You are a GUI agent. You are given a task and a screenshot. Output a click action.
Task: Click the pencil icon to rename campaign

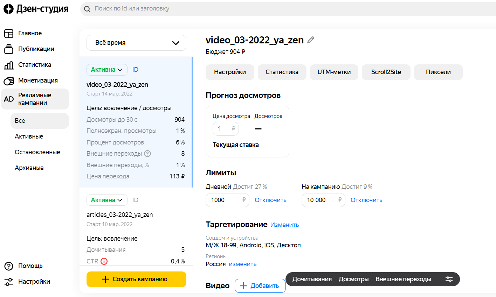pos(311,40)
